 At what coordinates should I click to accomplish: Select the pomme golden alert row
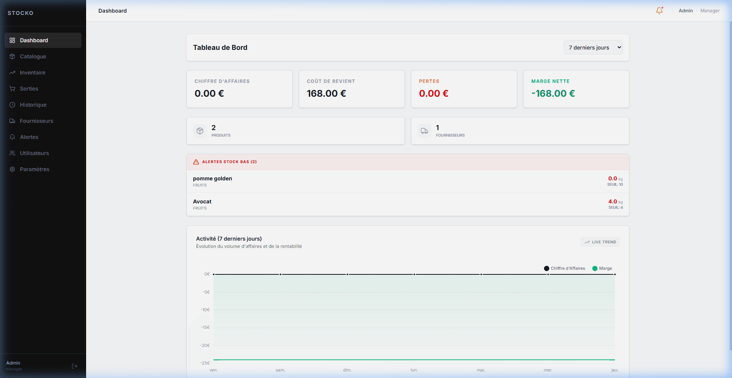point(408,182)
